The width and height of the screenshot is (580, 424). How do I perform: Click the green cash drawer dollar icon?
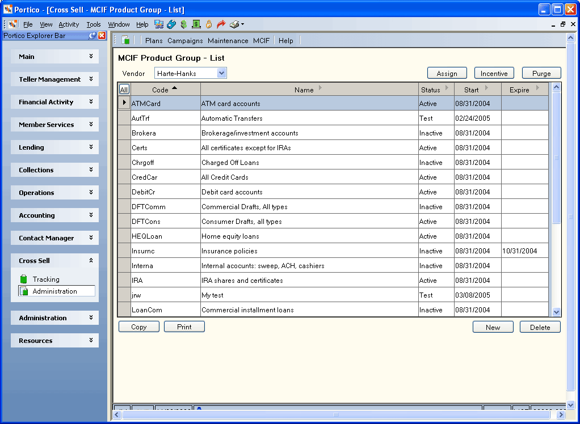coord(196,24)
